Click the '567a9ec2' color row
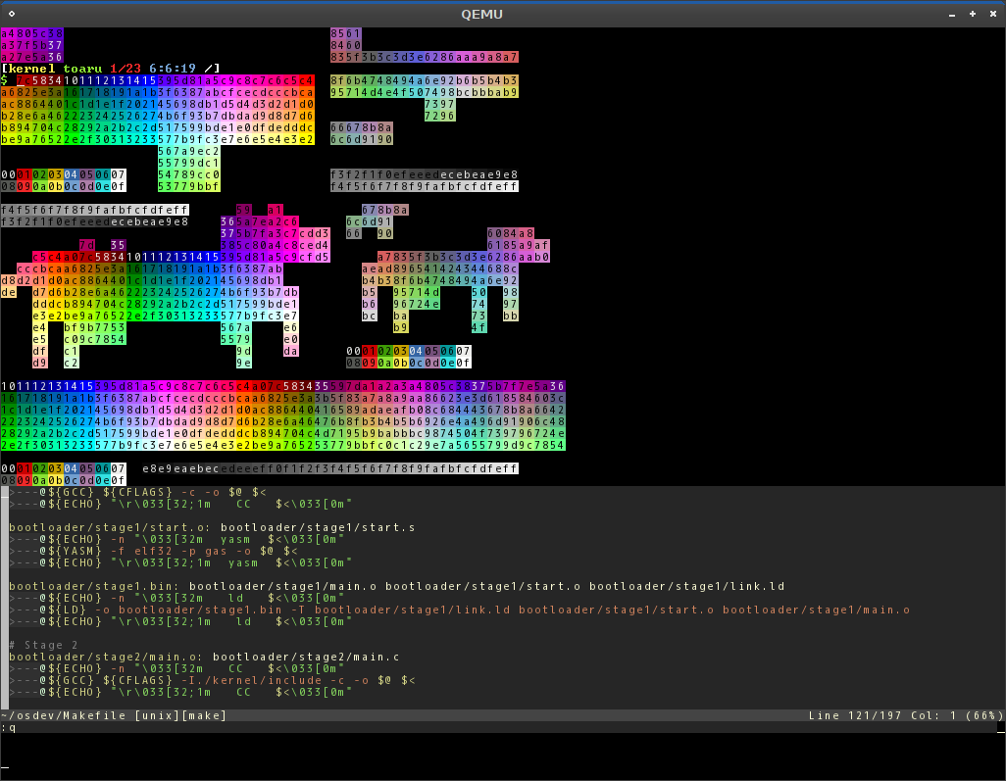 click(188, 151)
